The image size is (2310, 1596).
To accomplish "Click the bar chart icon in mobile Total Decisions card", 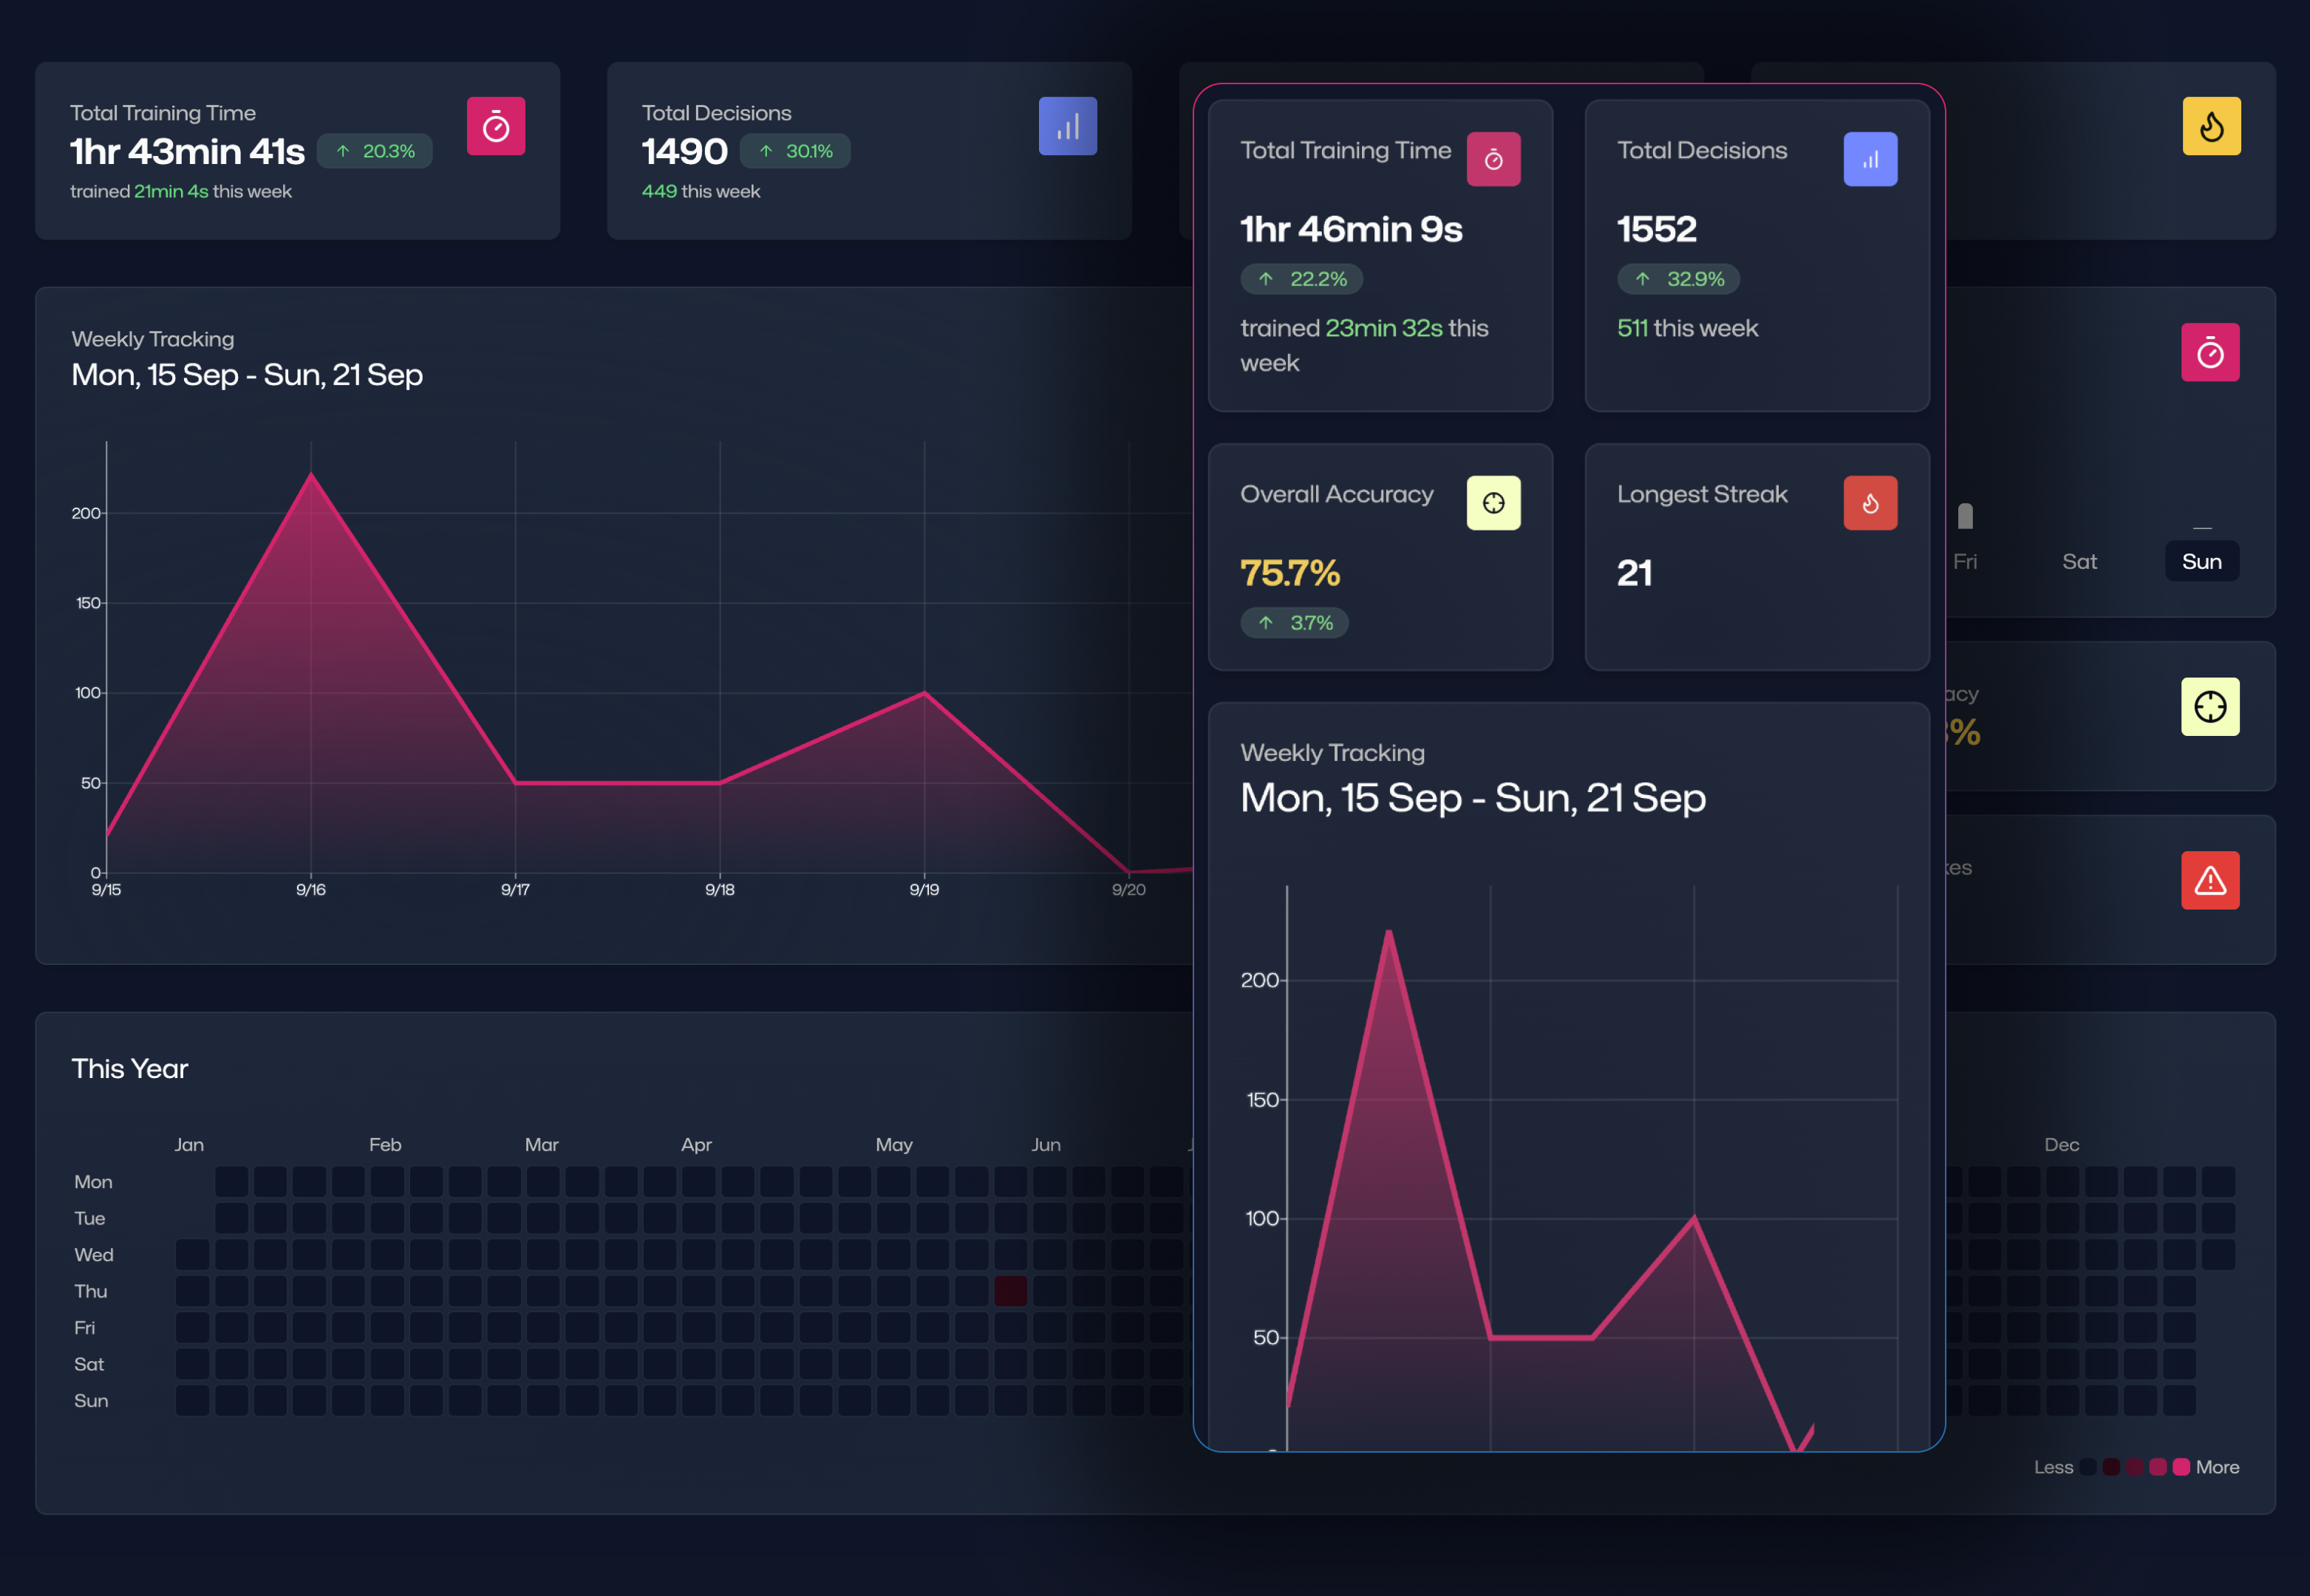I will click(1870, 159).
